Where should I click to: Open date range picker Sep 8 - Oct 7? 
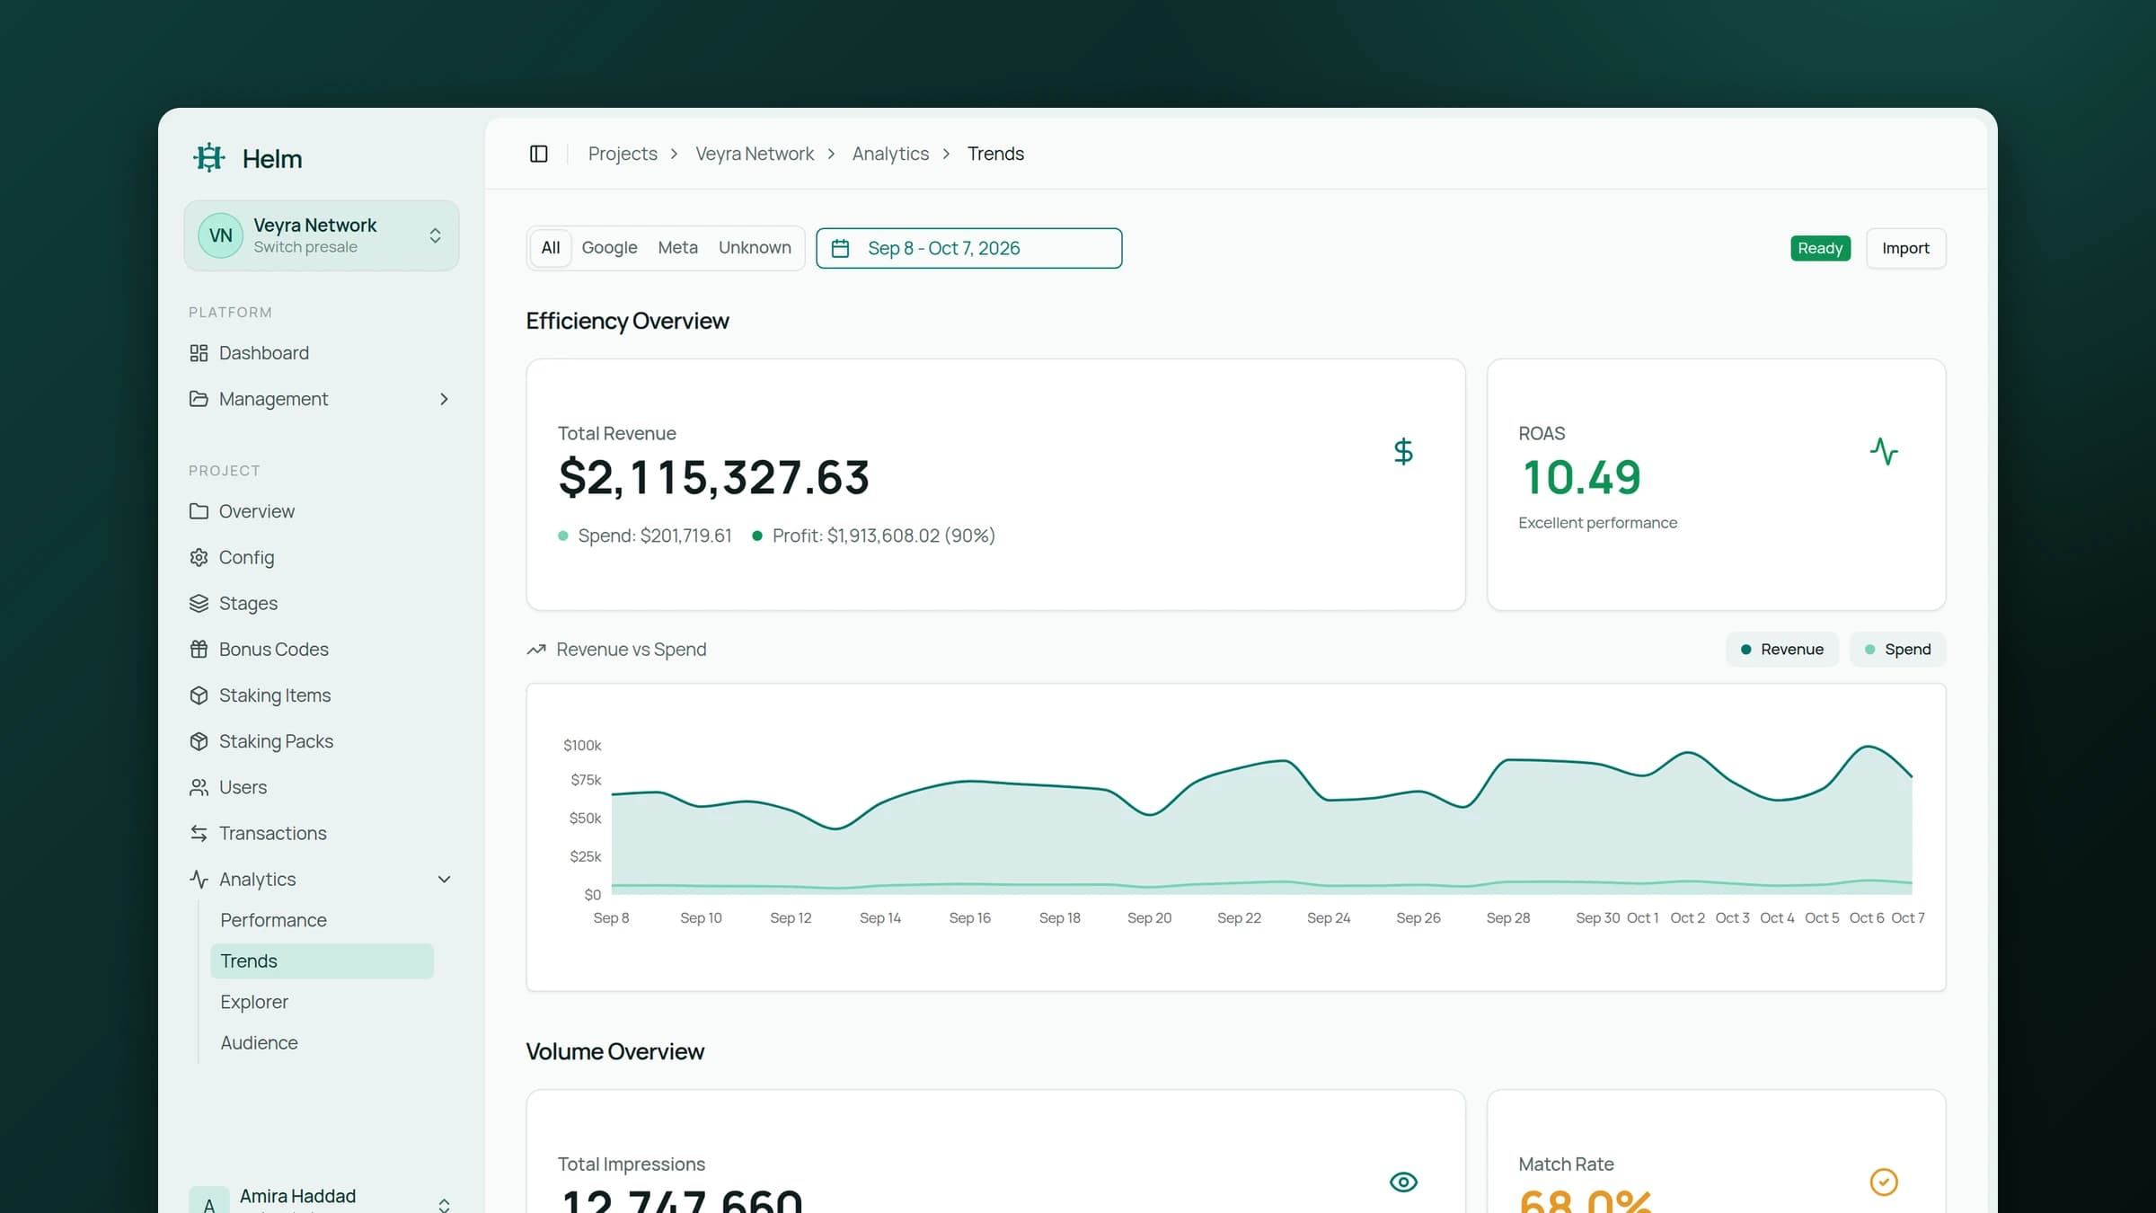(968, 248)
